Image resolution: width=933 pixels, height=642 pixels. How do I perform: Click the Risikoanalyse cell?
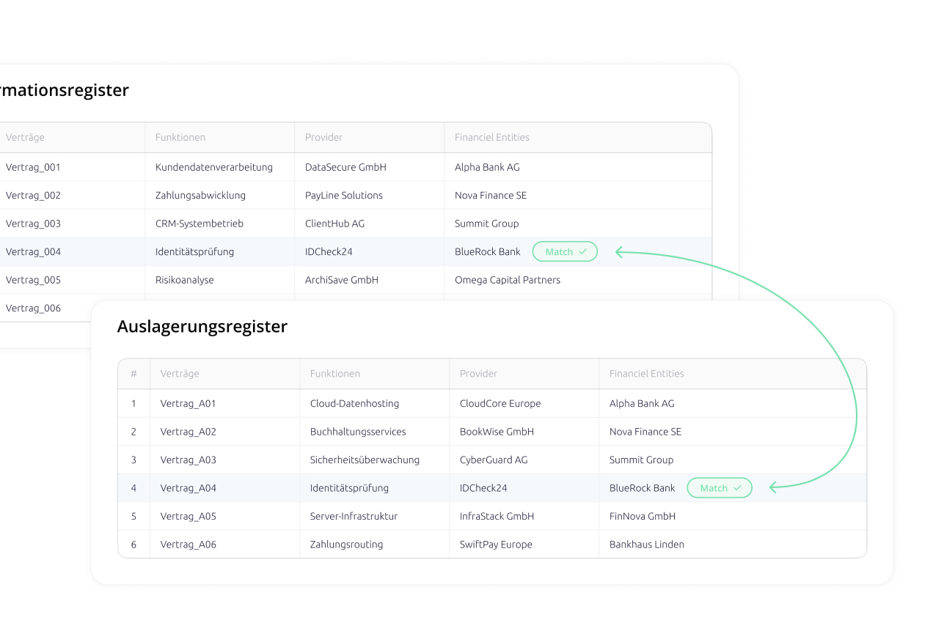[185, 280]
